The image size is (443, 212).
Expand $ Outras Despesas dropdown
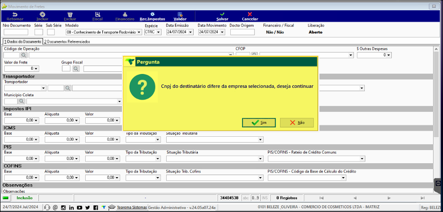click(x=389, y=55)
